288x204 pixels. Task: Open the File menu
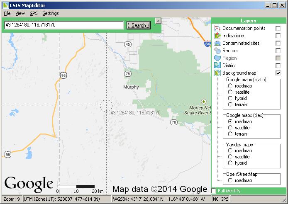pyautogui.click(x=7, y=13)
